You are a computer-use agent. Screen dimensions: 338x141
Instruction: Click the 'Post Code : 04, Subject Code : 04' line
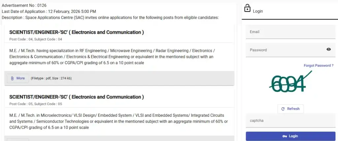click(36, 39)
